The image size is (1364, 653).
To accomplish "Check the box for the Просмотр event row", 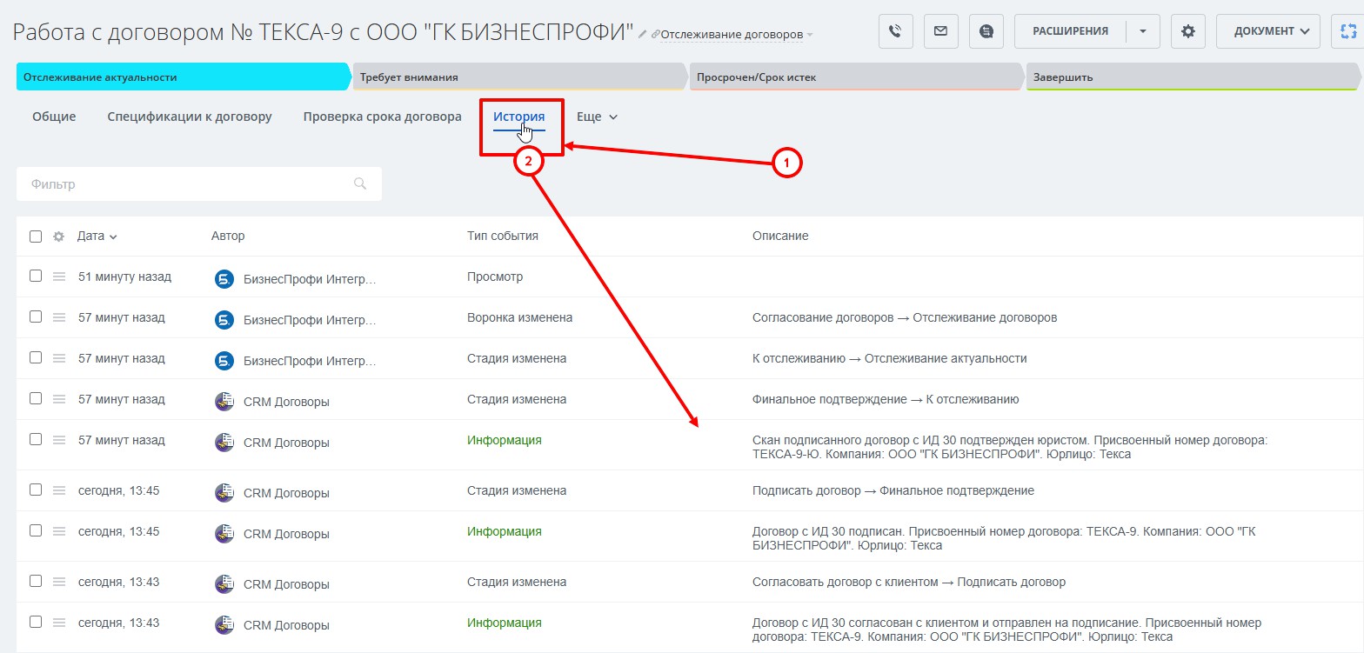I will click(36, 276).
